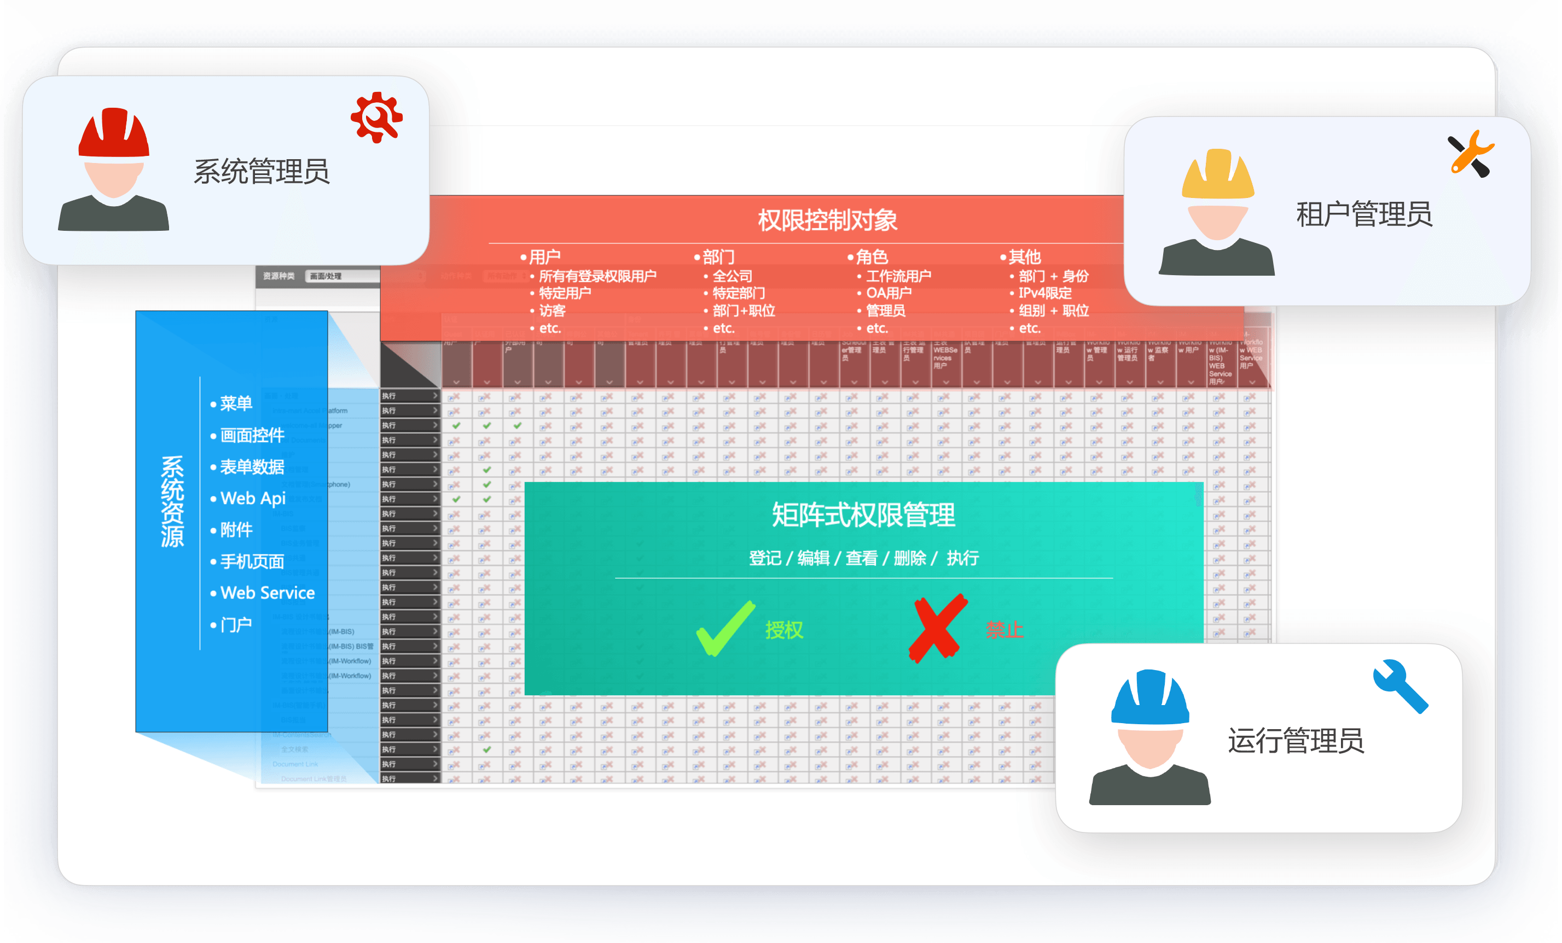Click the crossed orange tools icon on 租户管理员 card

[1471, 153]
